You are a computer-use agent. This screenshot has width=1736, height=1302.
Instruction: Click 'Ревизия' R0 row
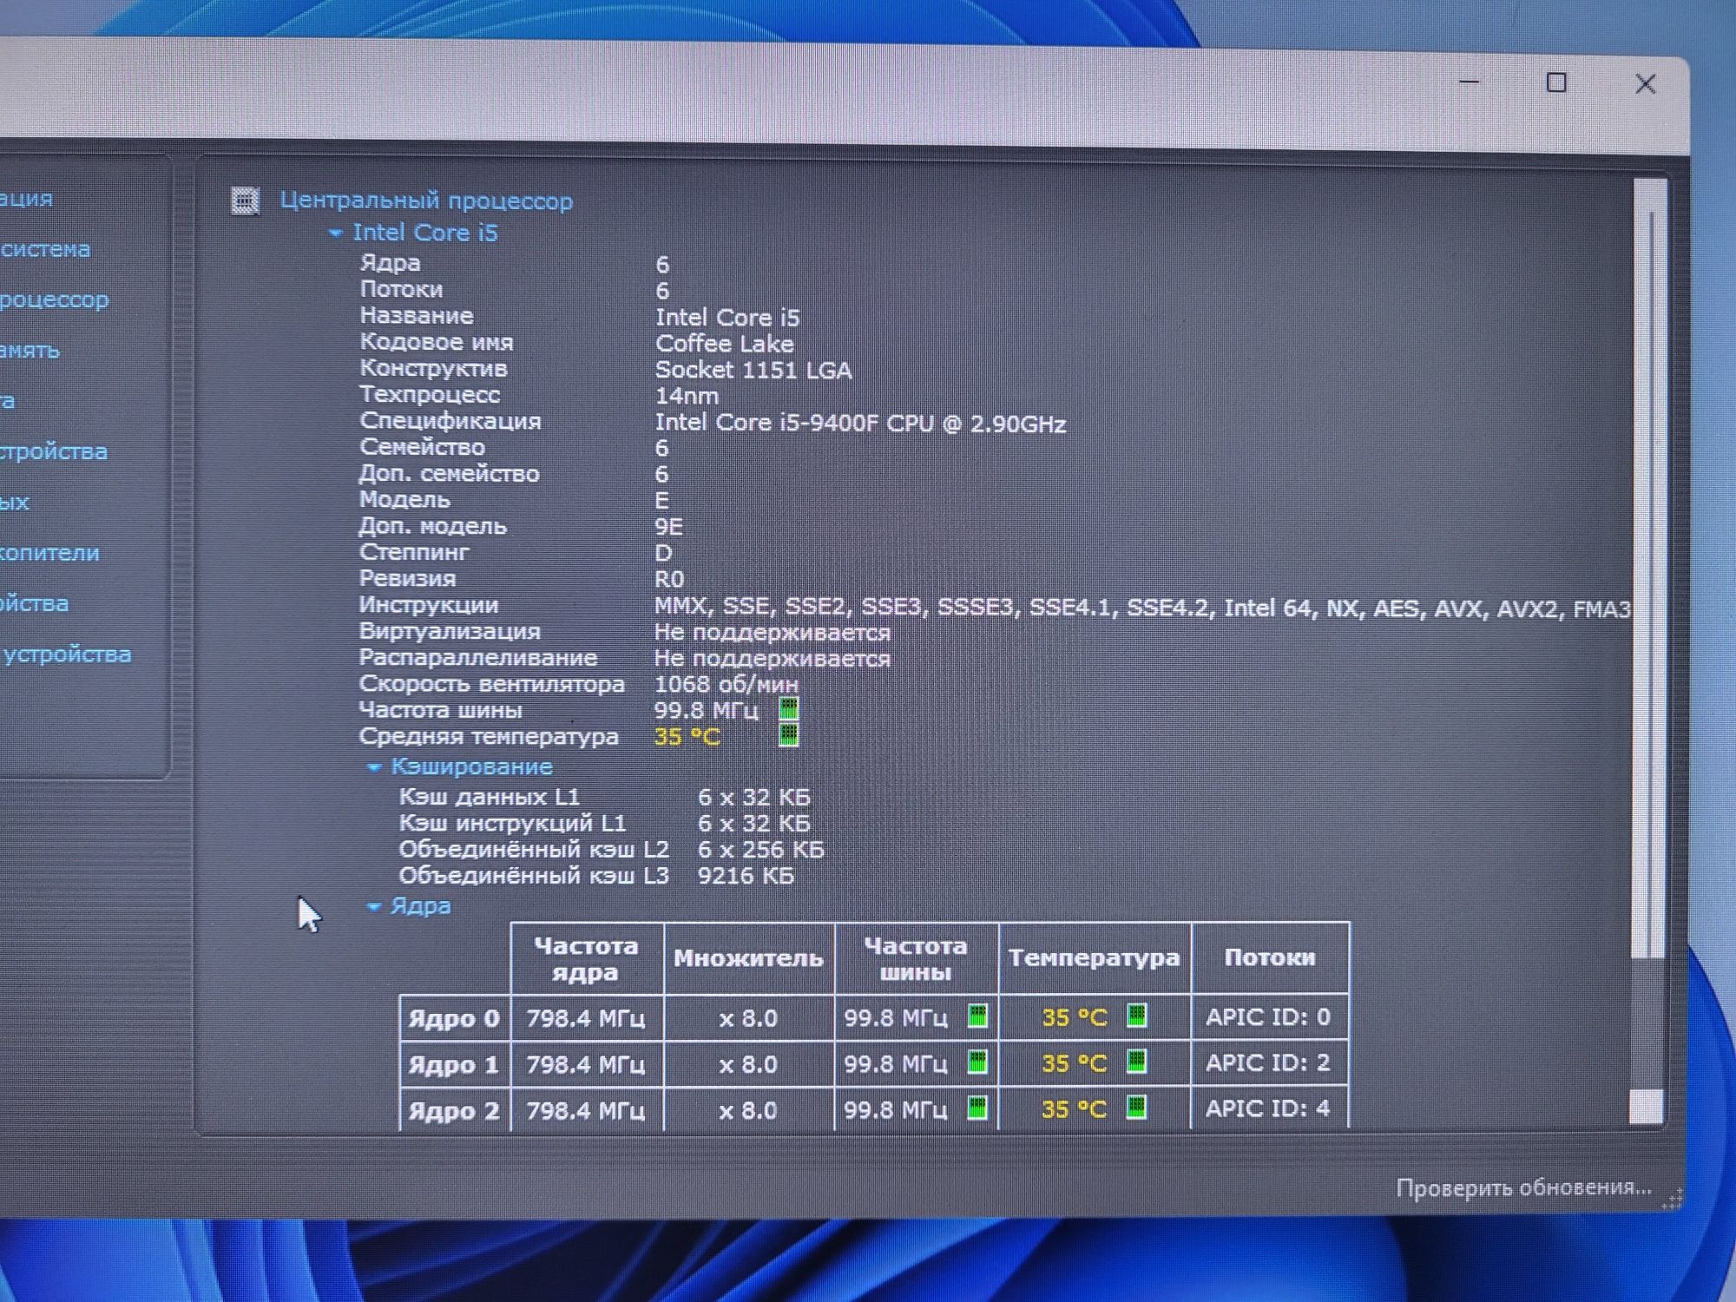click(x=522, y=579)
